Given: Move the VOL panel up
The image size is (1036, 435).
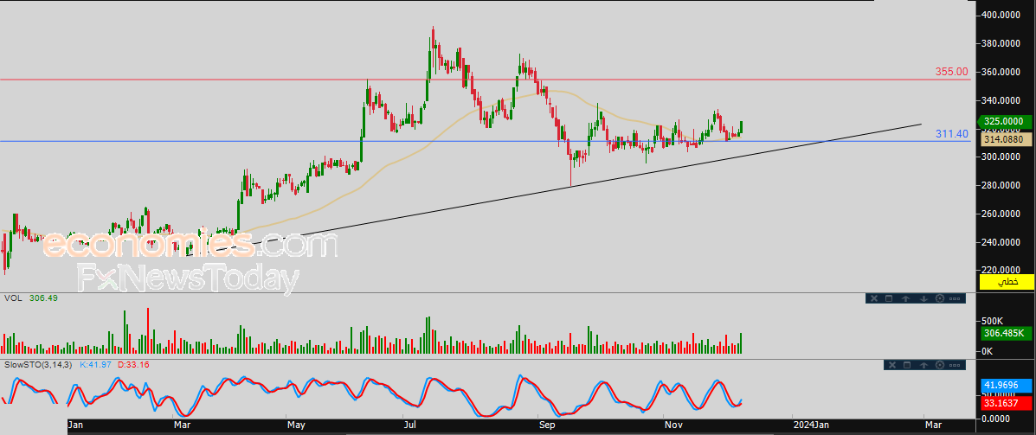Looking at the screenshot, I should (x=906, y=299).
